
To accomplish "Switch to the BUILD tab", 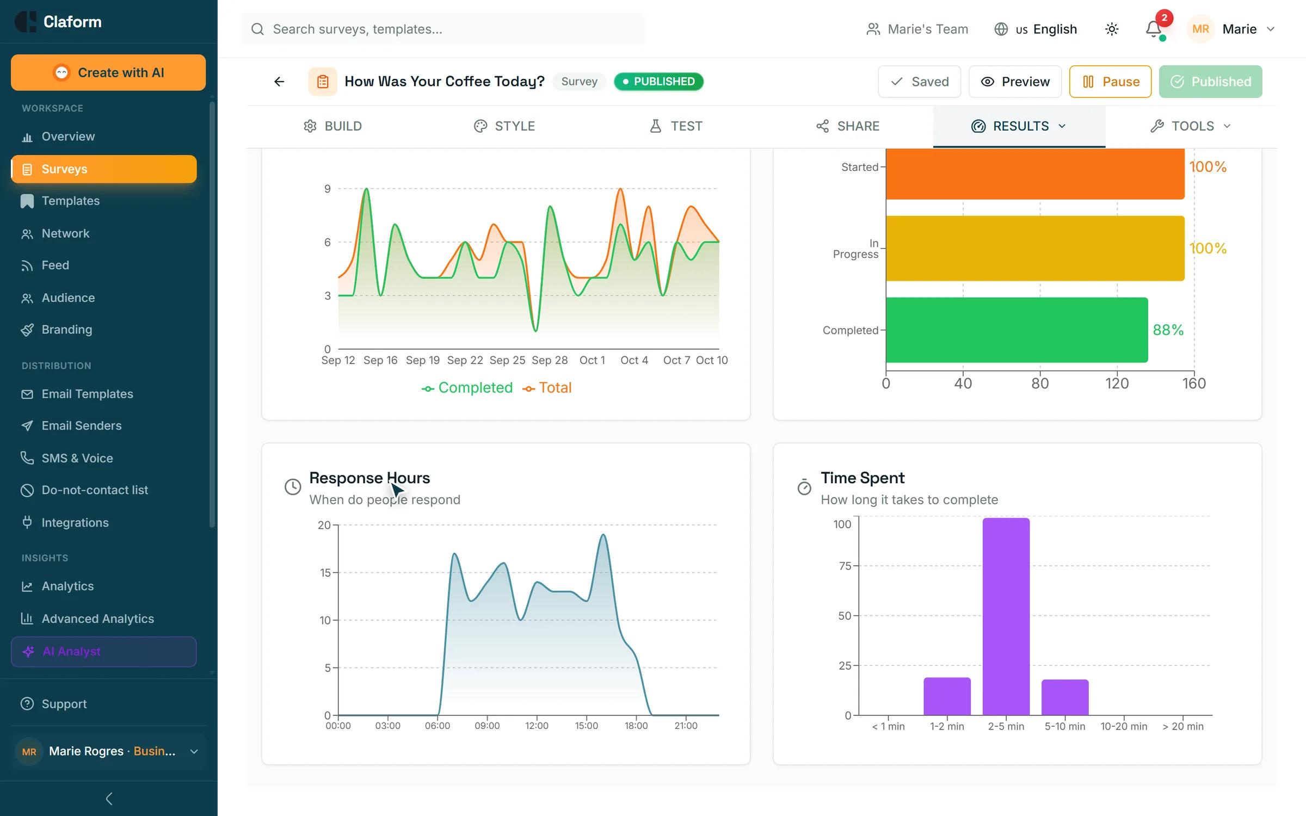I will pyautogui.click(x=332, y=126).
